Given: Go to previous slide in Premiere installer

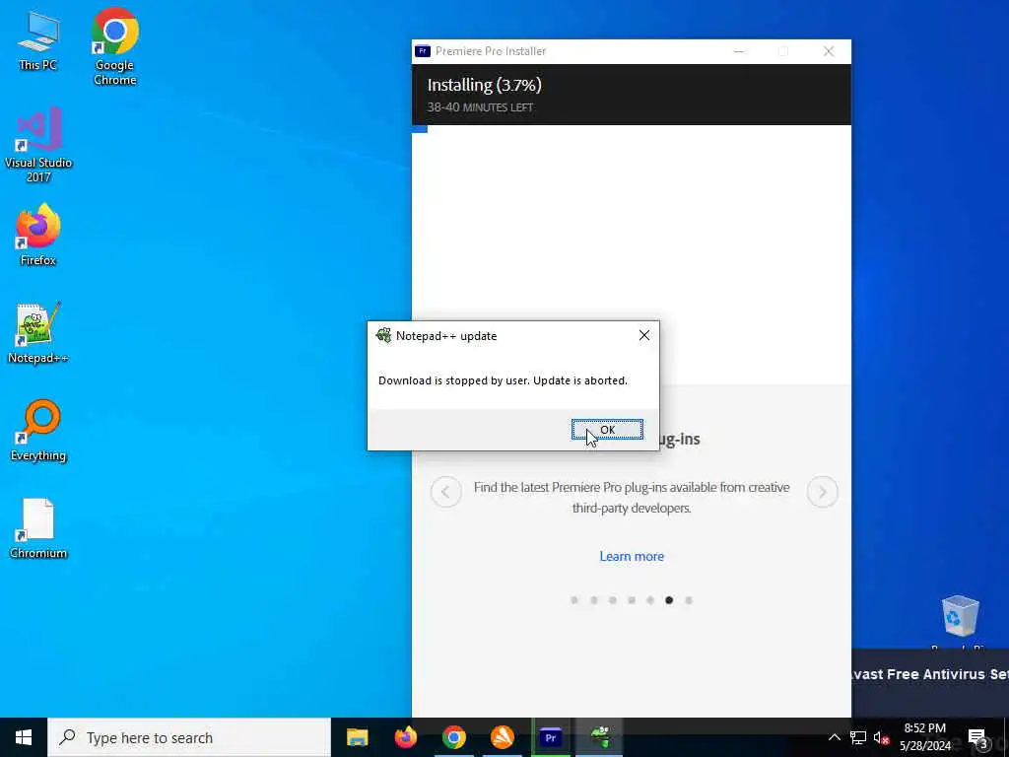Looking at the screenshot, I should [x=446, y=492].
